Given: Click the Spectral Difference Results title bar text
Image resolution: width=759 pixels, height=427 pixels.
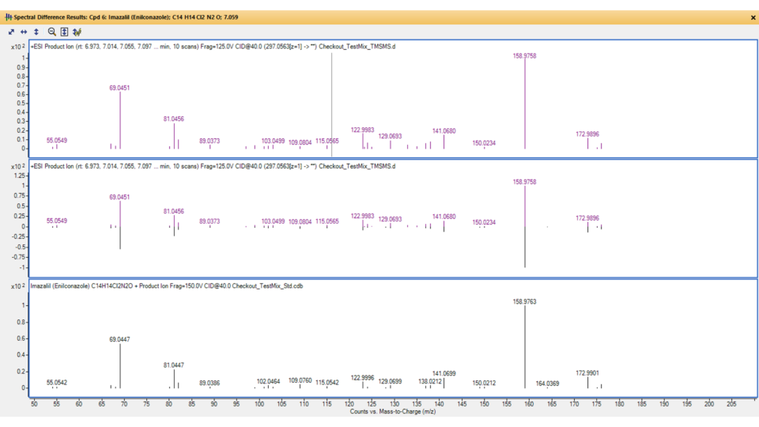Looking at the screenshot, I should point(126,17).
